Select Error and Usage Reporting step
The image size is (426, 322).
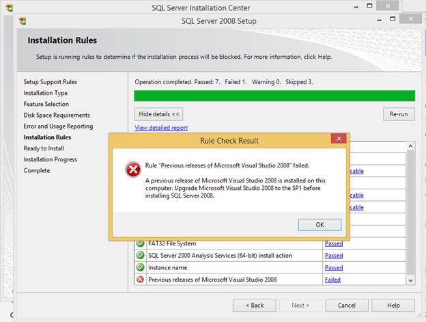click(x=58, y=126)
